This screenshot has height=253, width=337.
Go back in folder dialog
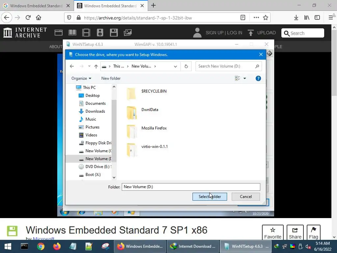72,66
